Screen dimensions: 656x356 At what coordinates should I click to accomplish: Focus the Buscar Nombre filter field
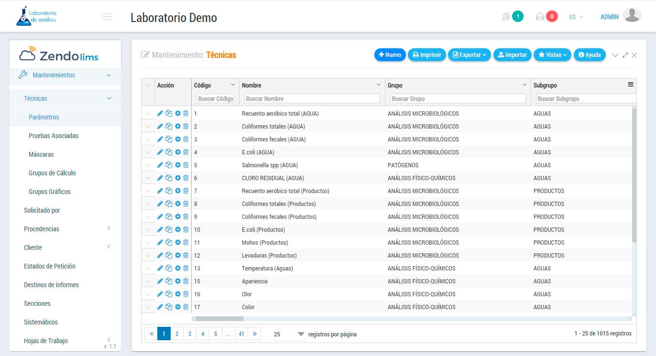tap(312, 98)
